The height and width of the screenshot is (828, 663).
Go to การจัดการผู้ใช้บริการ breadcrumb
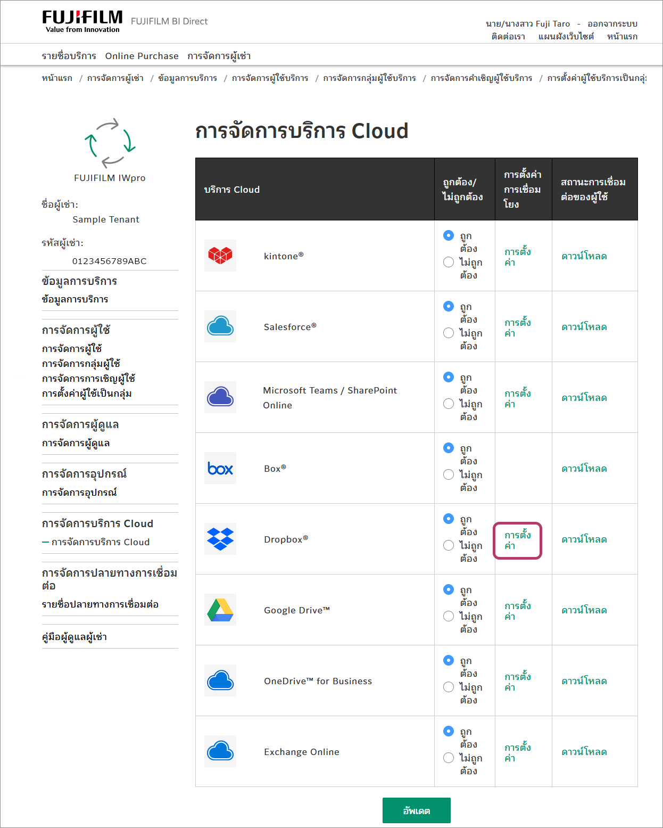tap(270, 78)
